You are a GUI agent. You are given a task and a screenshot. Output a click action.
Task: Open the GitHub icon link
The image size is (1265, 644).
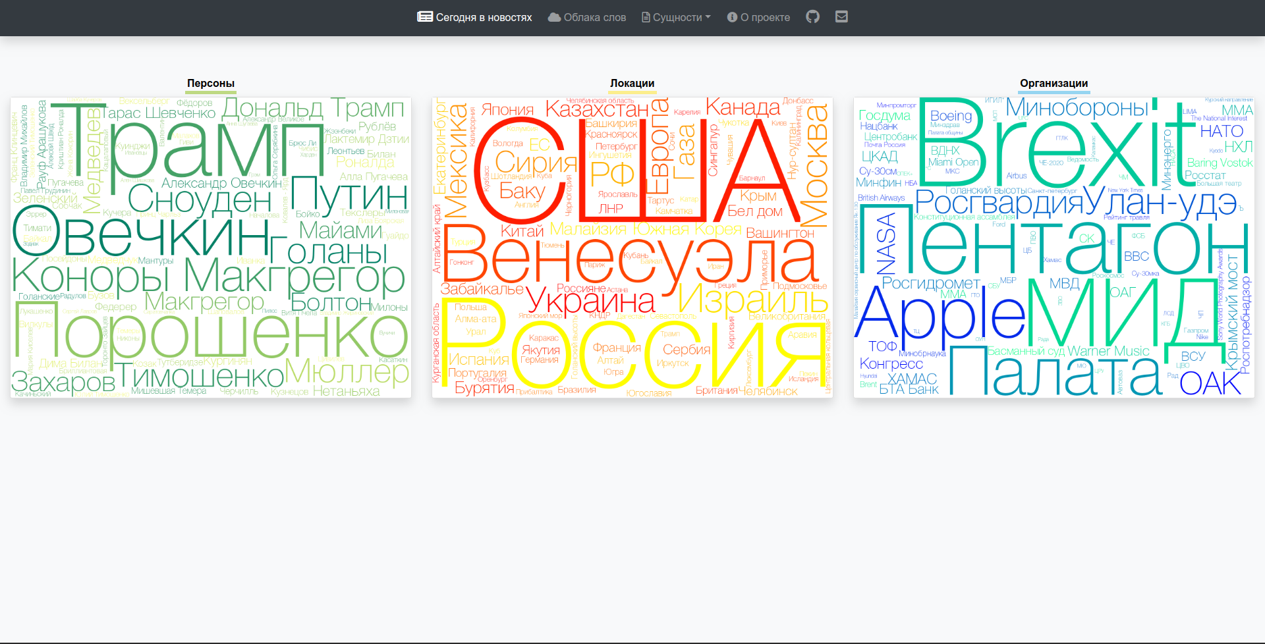click(812, 17)
